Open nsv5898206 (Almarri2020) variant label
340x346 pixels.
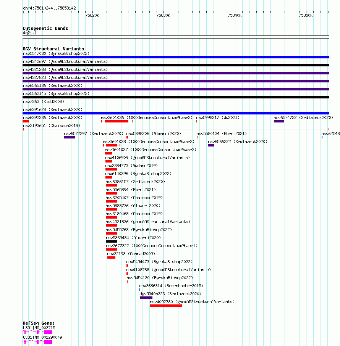click(154, 134)
